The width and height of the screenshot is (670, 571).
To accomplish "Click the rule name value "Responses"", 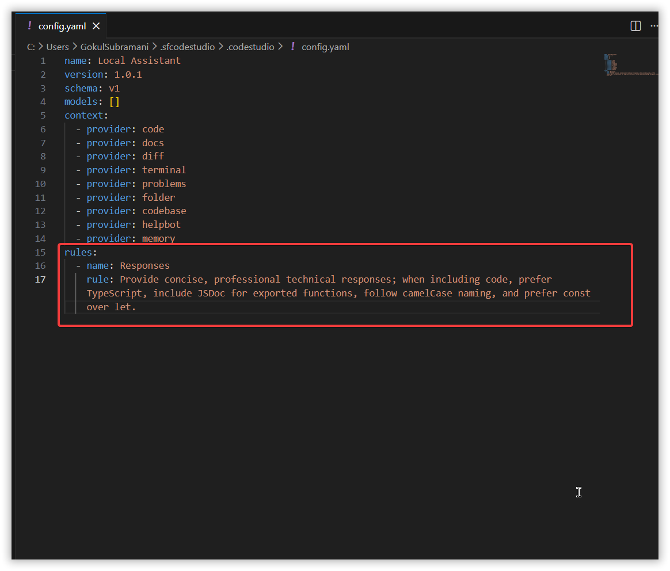I will (x=145, y=266).
